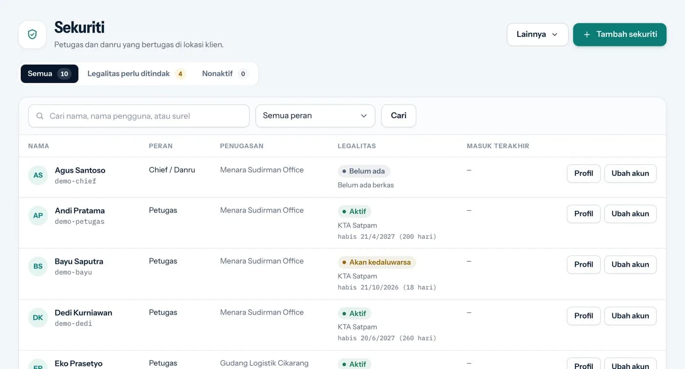Click the shield icon beside Sekuriti heading
The height and width of the screenshot is (369, 685).
(32, 34)
